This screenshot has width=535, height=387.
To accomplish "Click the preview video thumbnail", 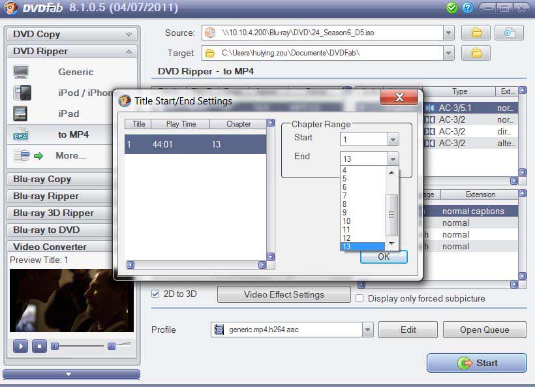I will tap(72, 300).
